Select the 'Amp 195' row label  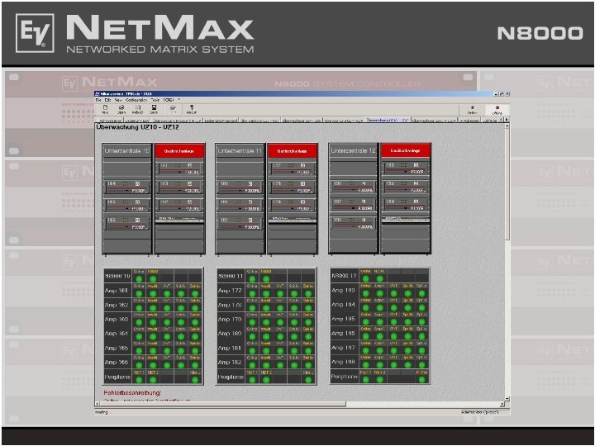[343, 319]
